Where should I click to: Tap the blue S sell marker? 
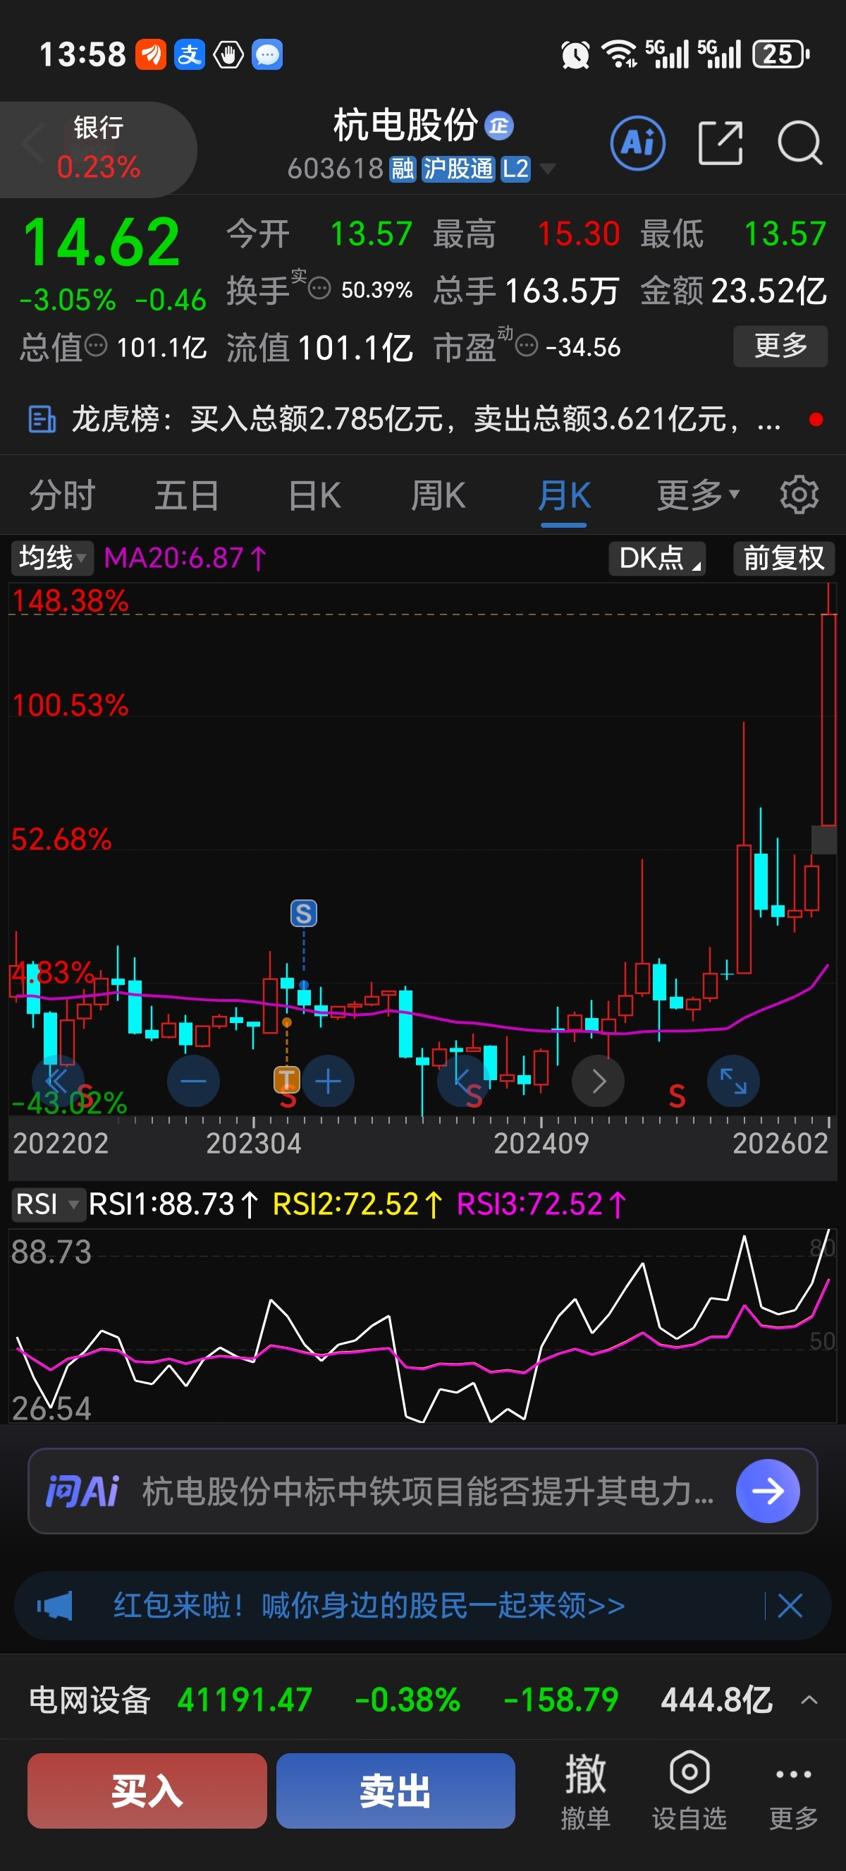[304, 913]
